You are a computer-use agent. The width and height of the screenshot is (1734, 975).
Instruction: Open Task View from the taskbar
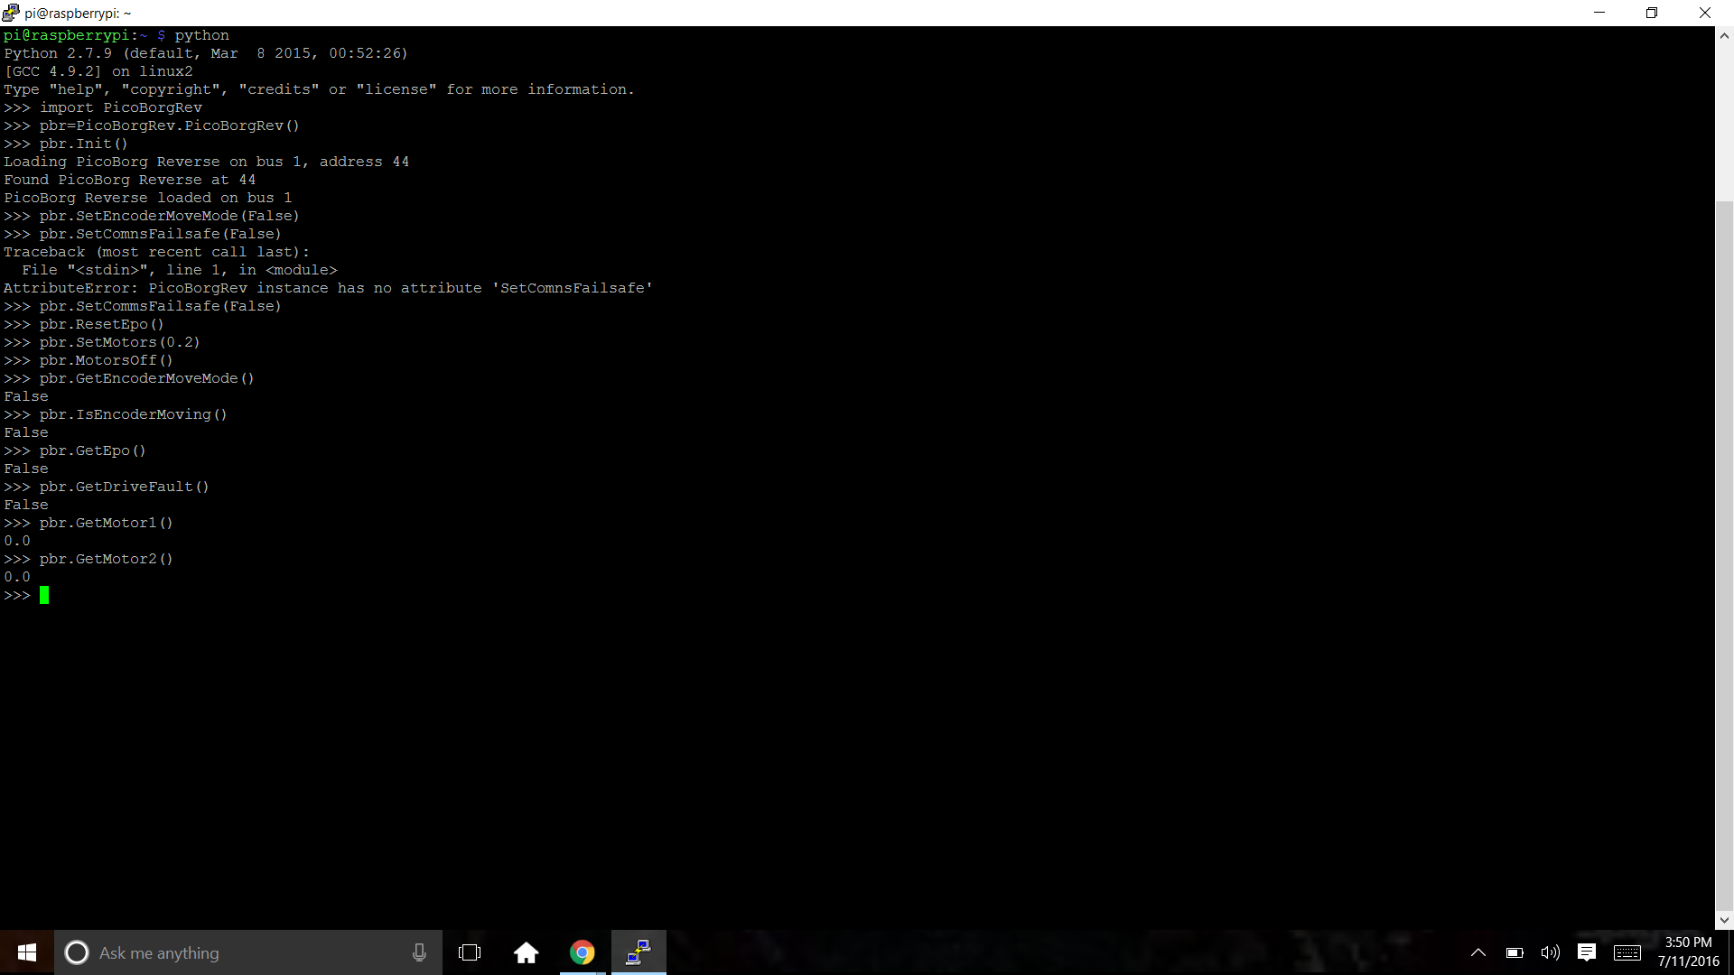point(470,952)
